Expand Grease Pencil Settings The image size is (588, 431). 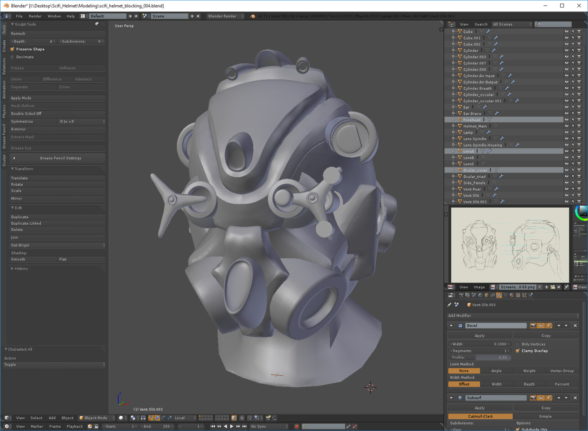(58, 158)
